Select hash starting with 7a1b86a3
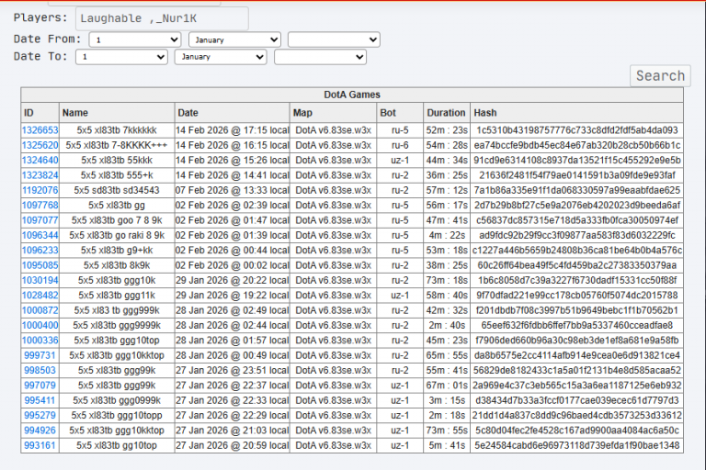This screenshot has height=470, width=706. click(576, 190)
